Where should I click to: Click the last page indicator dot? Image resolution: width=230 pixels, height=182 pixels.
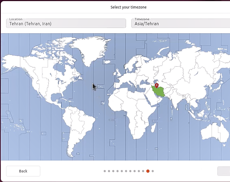click(x=152, y=171)
